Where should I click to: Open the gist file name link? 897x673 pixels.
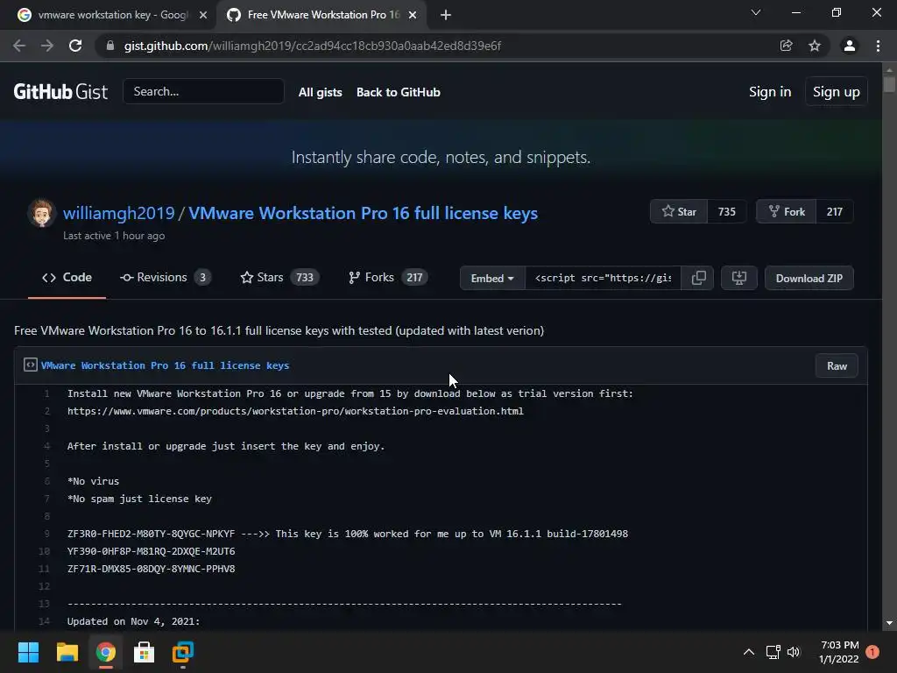(165, 365)
